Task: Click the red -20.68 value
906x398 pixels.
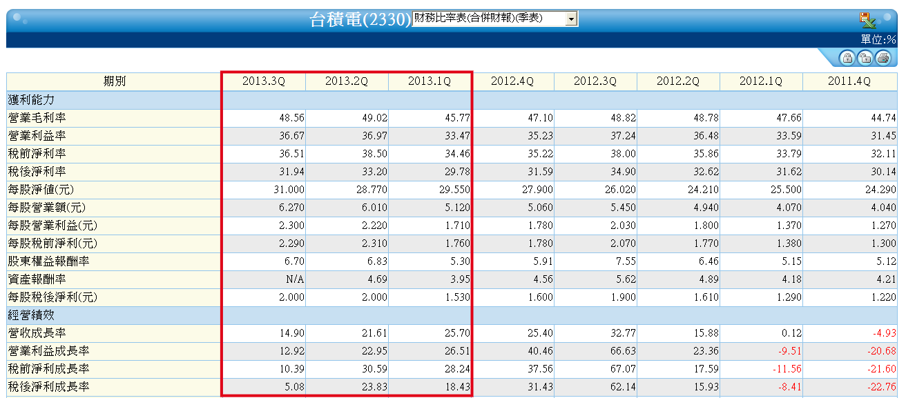Action: click(x=880, y=351)
